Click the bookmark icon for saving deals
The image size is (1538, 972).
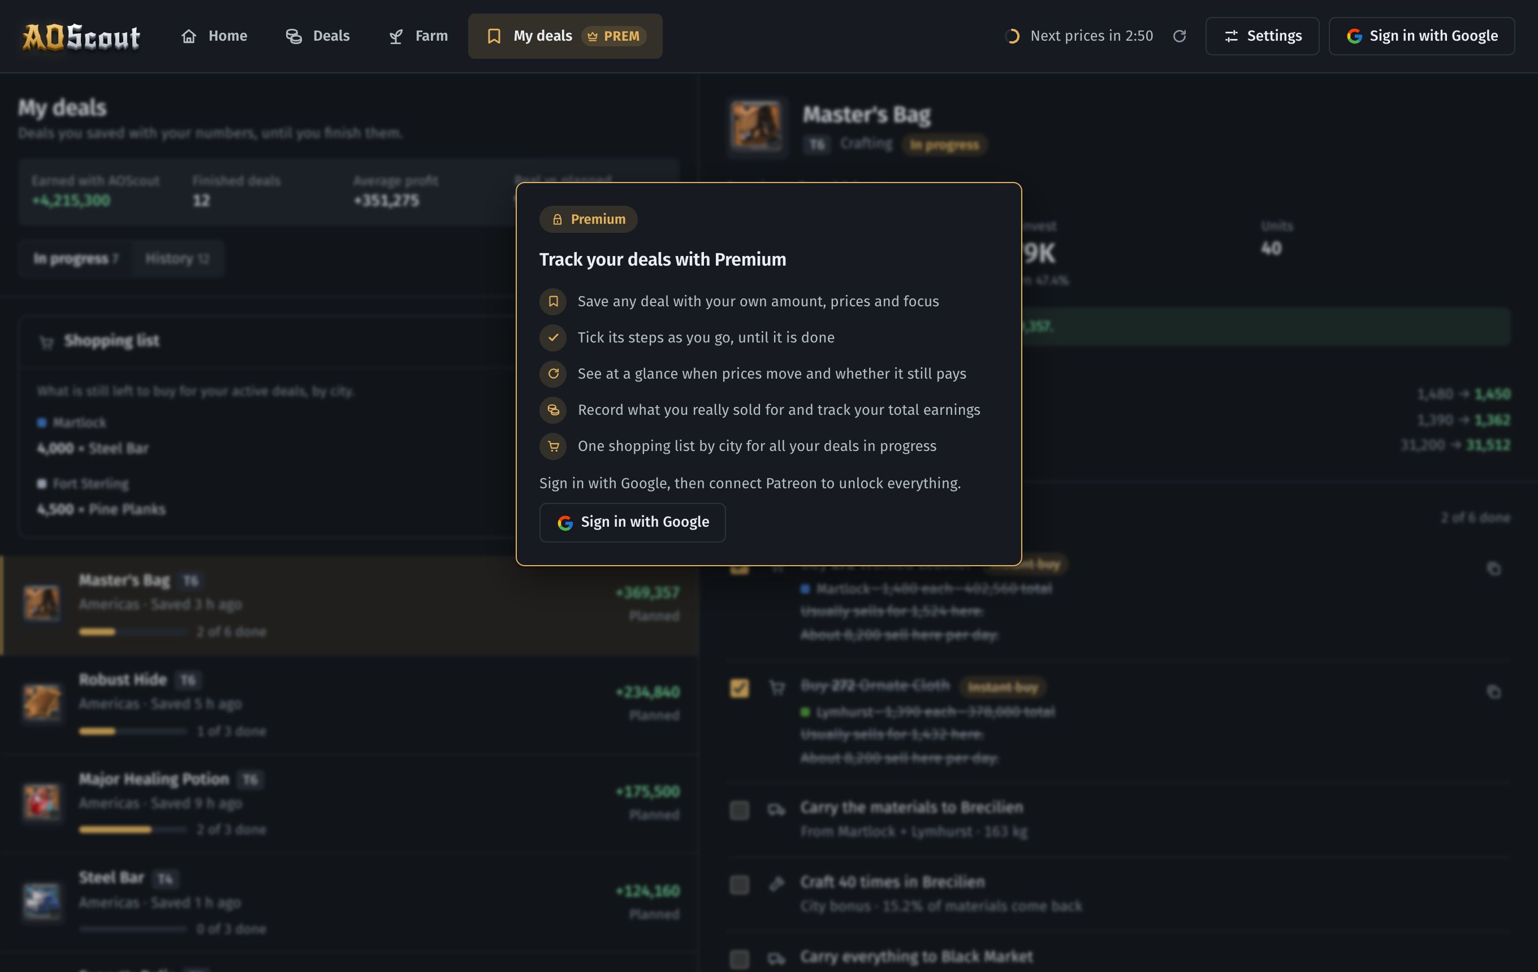point(553,301)
